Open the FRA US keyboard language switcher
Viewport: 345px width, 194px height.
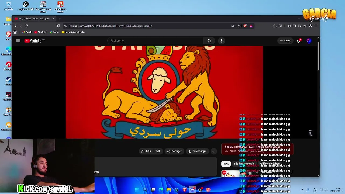pos(315,190)
